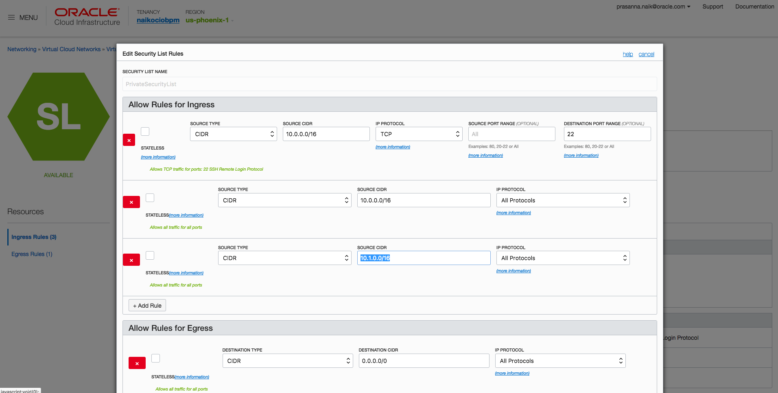The image size is (778, 393).
Task: Check the stateless box on the egress rule
Action: coord(155,358)
